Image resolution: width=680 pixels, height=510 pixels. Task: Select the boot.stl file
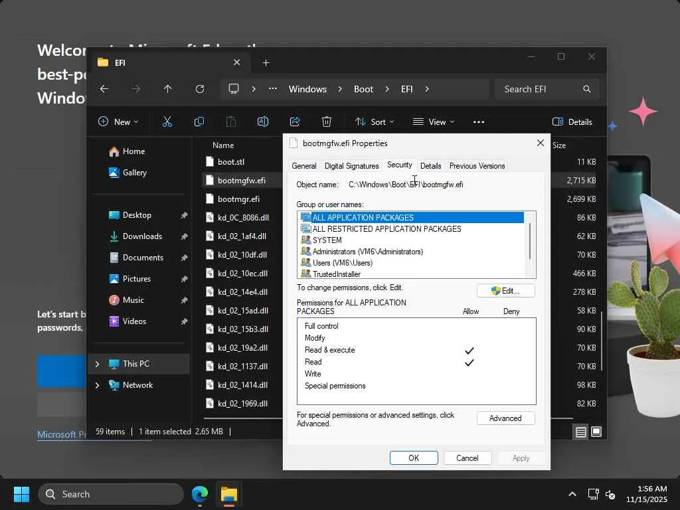231,162
